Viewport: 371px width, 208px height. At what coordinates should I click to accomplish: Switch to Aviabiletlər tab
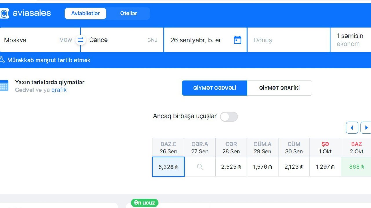point(86,14)
